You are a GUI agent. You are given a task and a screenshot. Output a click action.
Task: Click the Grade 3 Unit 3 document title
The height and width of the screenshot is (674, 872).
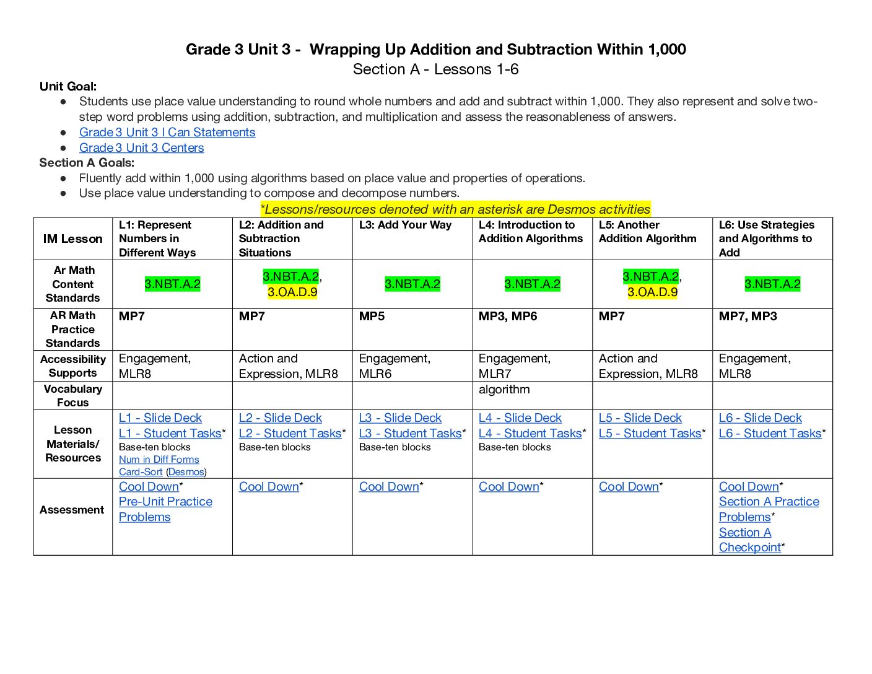[436, 50]
